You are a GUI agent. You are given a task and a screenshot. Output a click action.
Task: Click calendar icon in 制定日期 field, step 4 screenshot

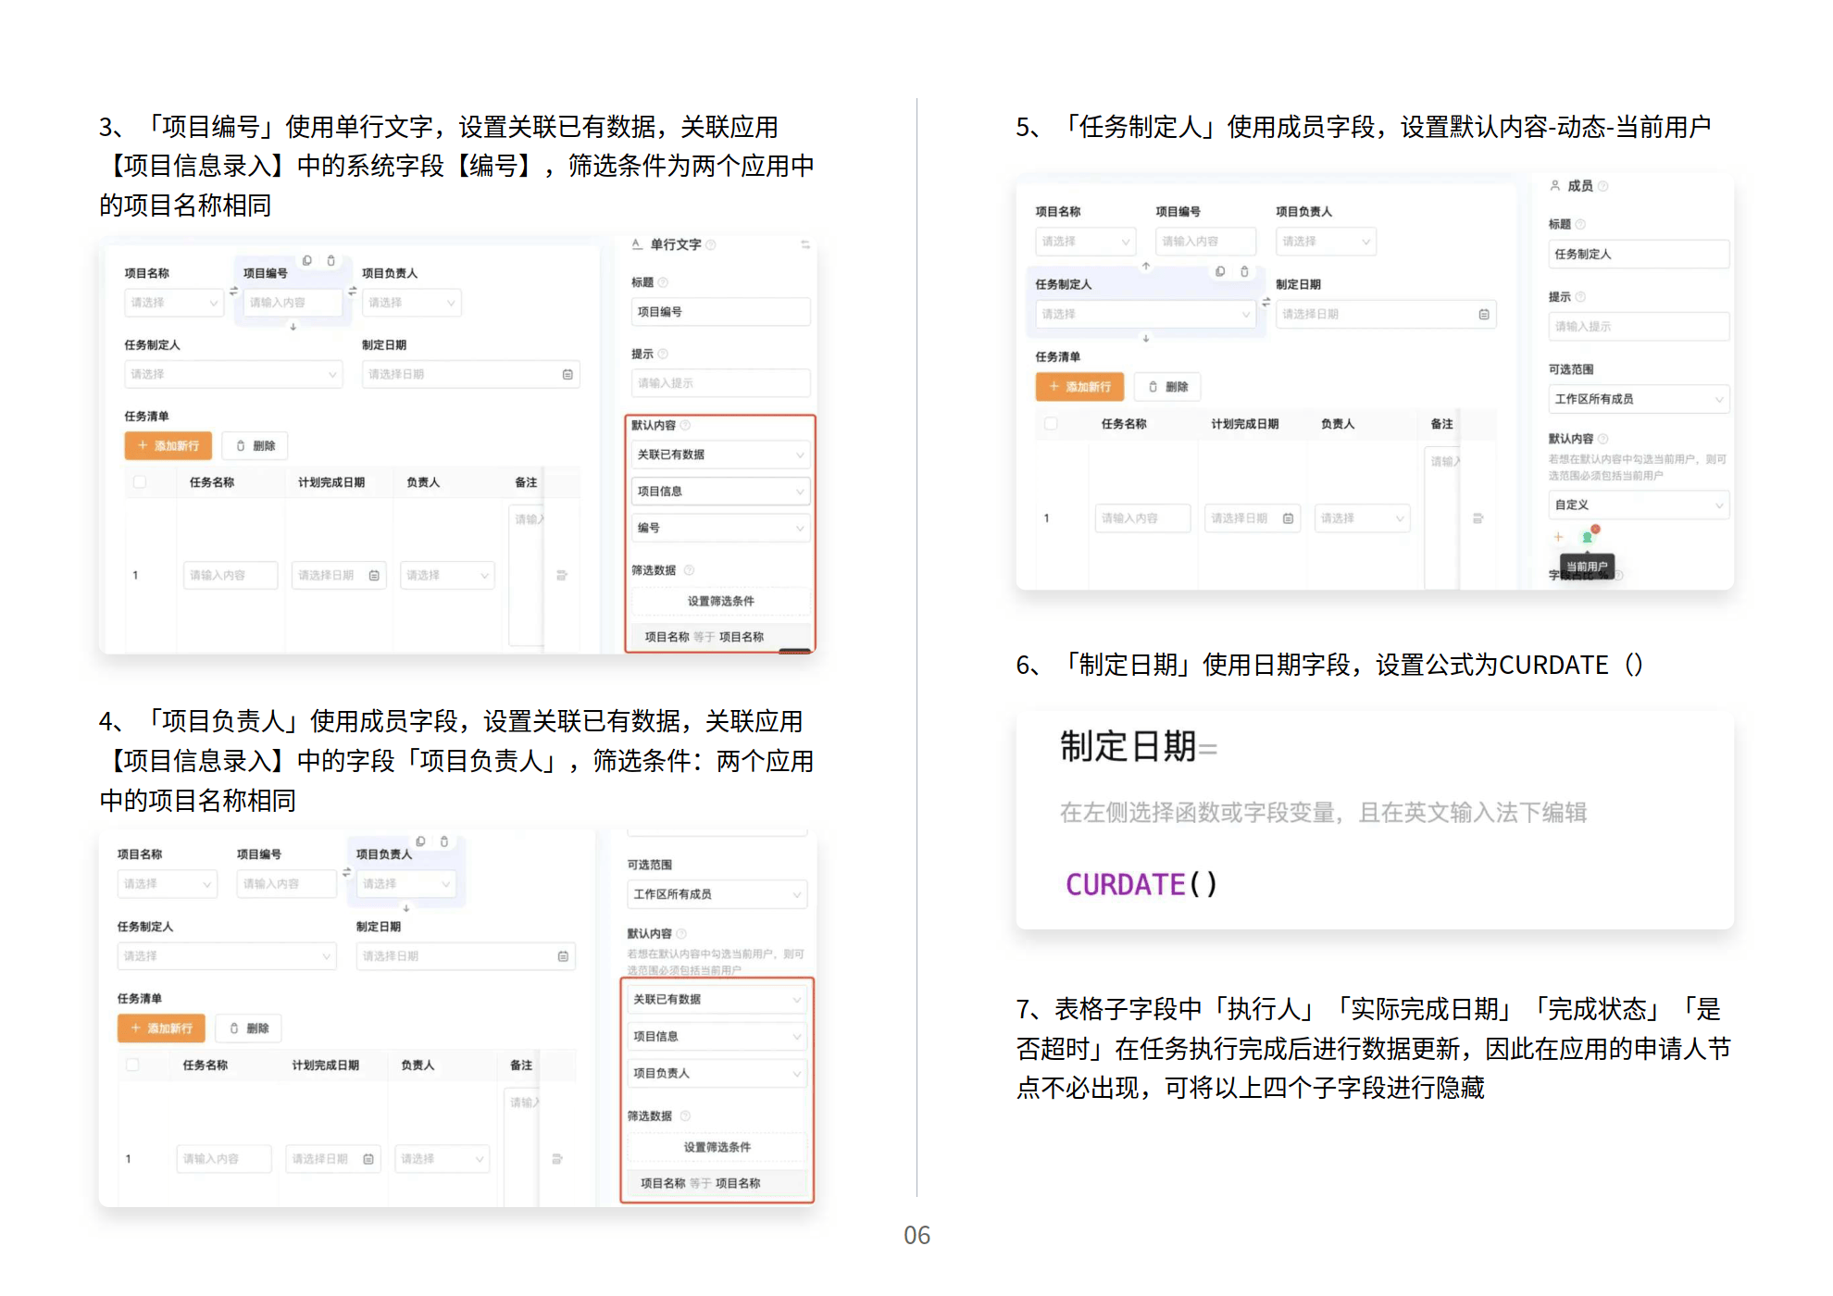[x=563, y=956]
